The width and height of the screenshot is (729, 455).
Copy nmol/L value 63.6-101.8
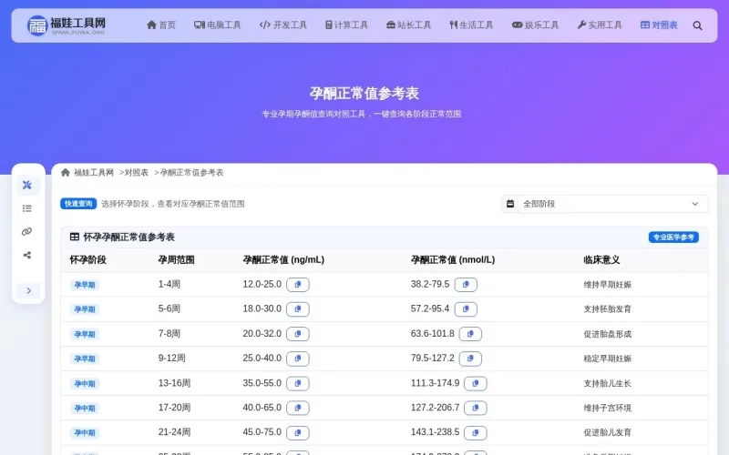pos(470,334)
